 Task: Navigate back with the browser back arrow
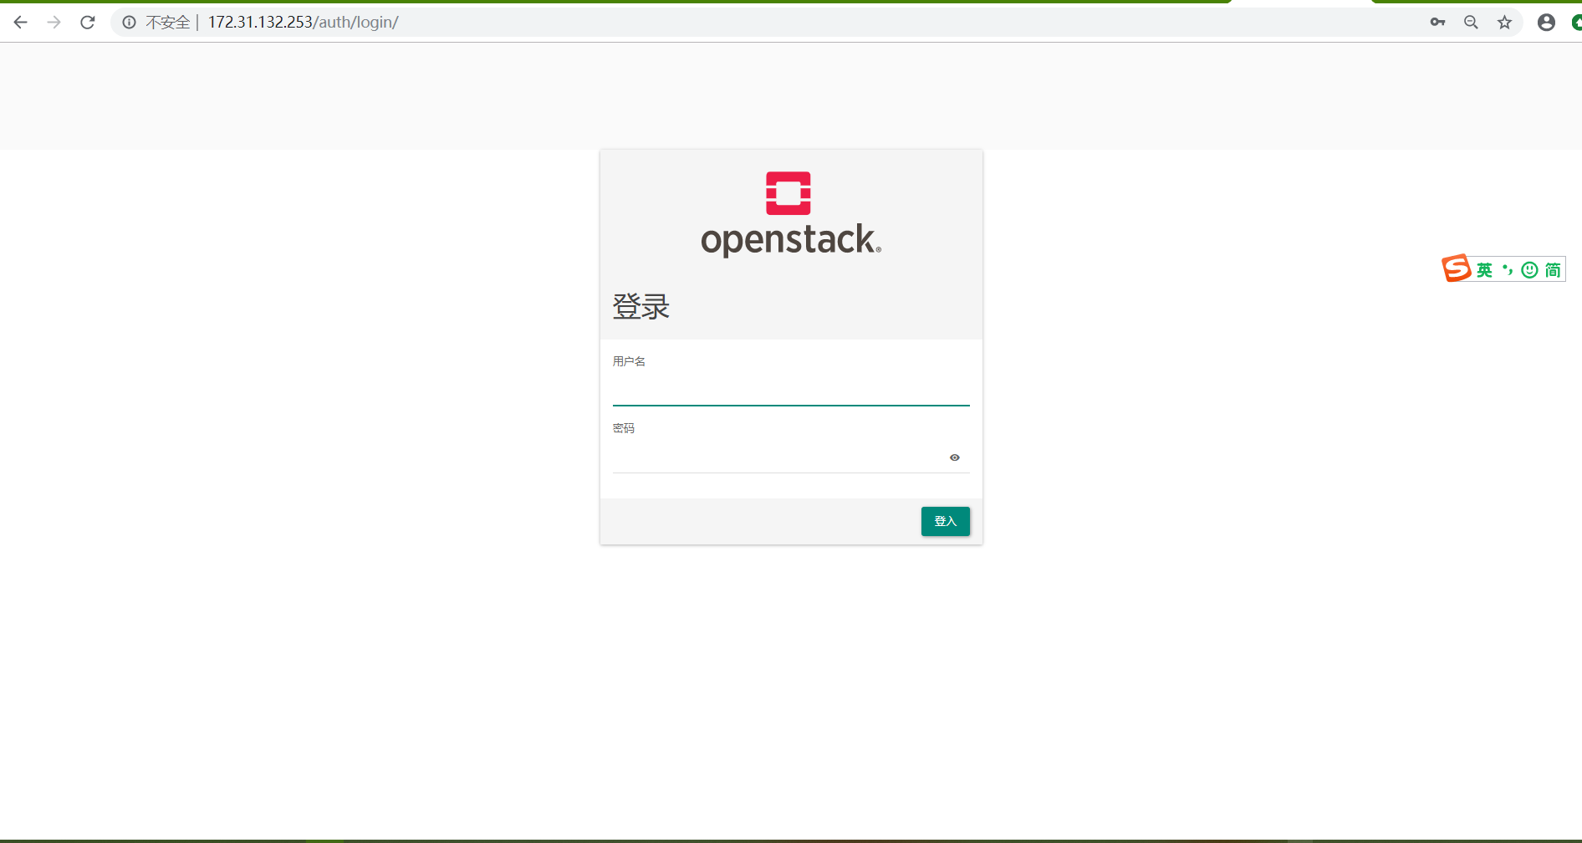point(20,22)
